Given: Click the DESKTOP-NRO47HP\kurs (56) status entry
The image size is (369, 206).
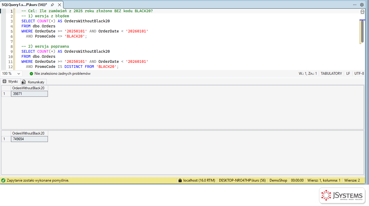Looking at the screenshot, I should tap(242, 180).
